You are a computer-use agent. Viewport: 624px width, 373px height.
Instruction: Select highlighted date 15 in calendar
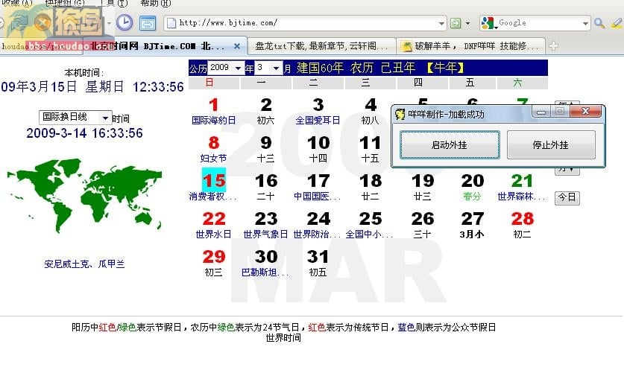pyautogui.click(x=214, y=181)
